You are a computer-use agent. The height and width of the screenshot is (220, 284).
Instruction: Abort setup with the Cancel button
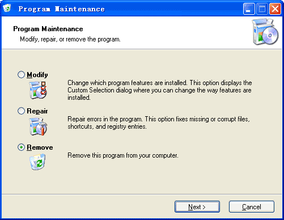point(252,207)
